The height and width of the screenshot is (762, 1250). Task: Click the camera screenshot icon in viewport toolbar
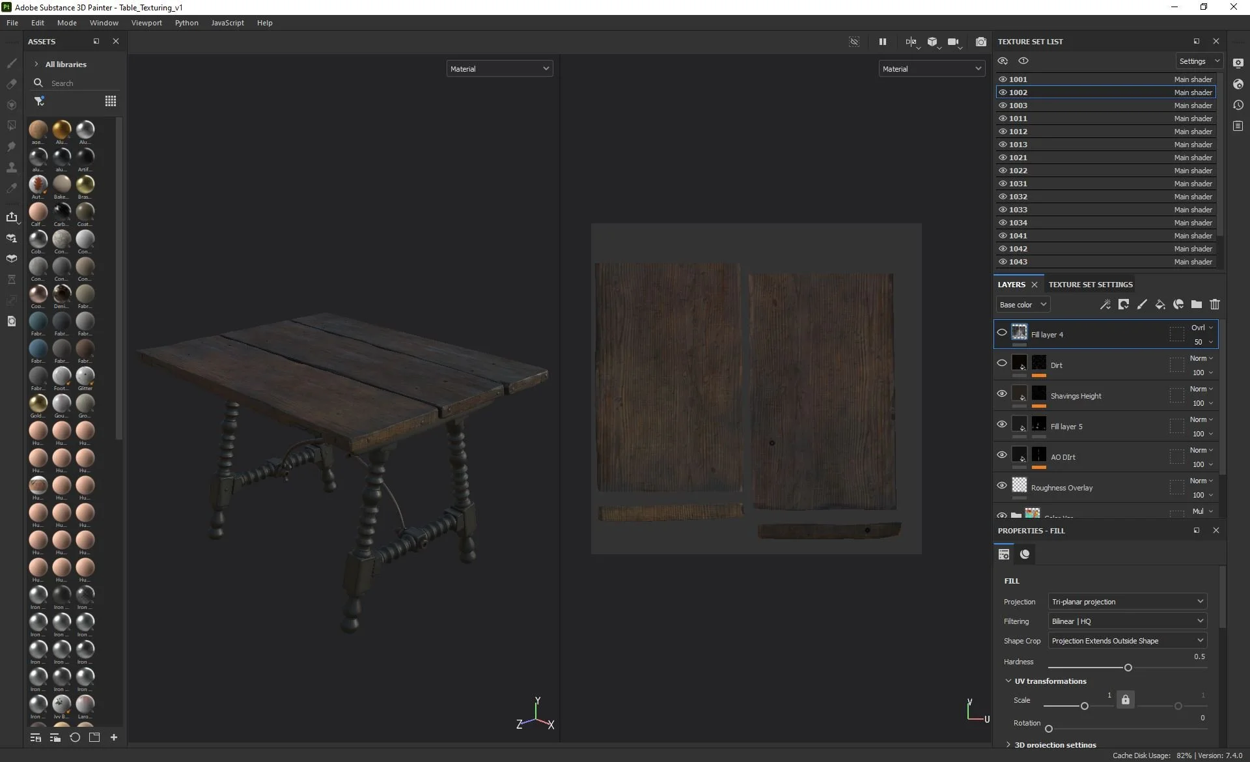tap(980, 42)
